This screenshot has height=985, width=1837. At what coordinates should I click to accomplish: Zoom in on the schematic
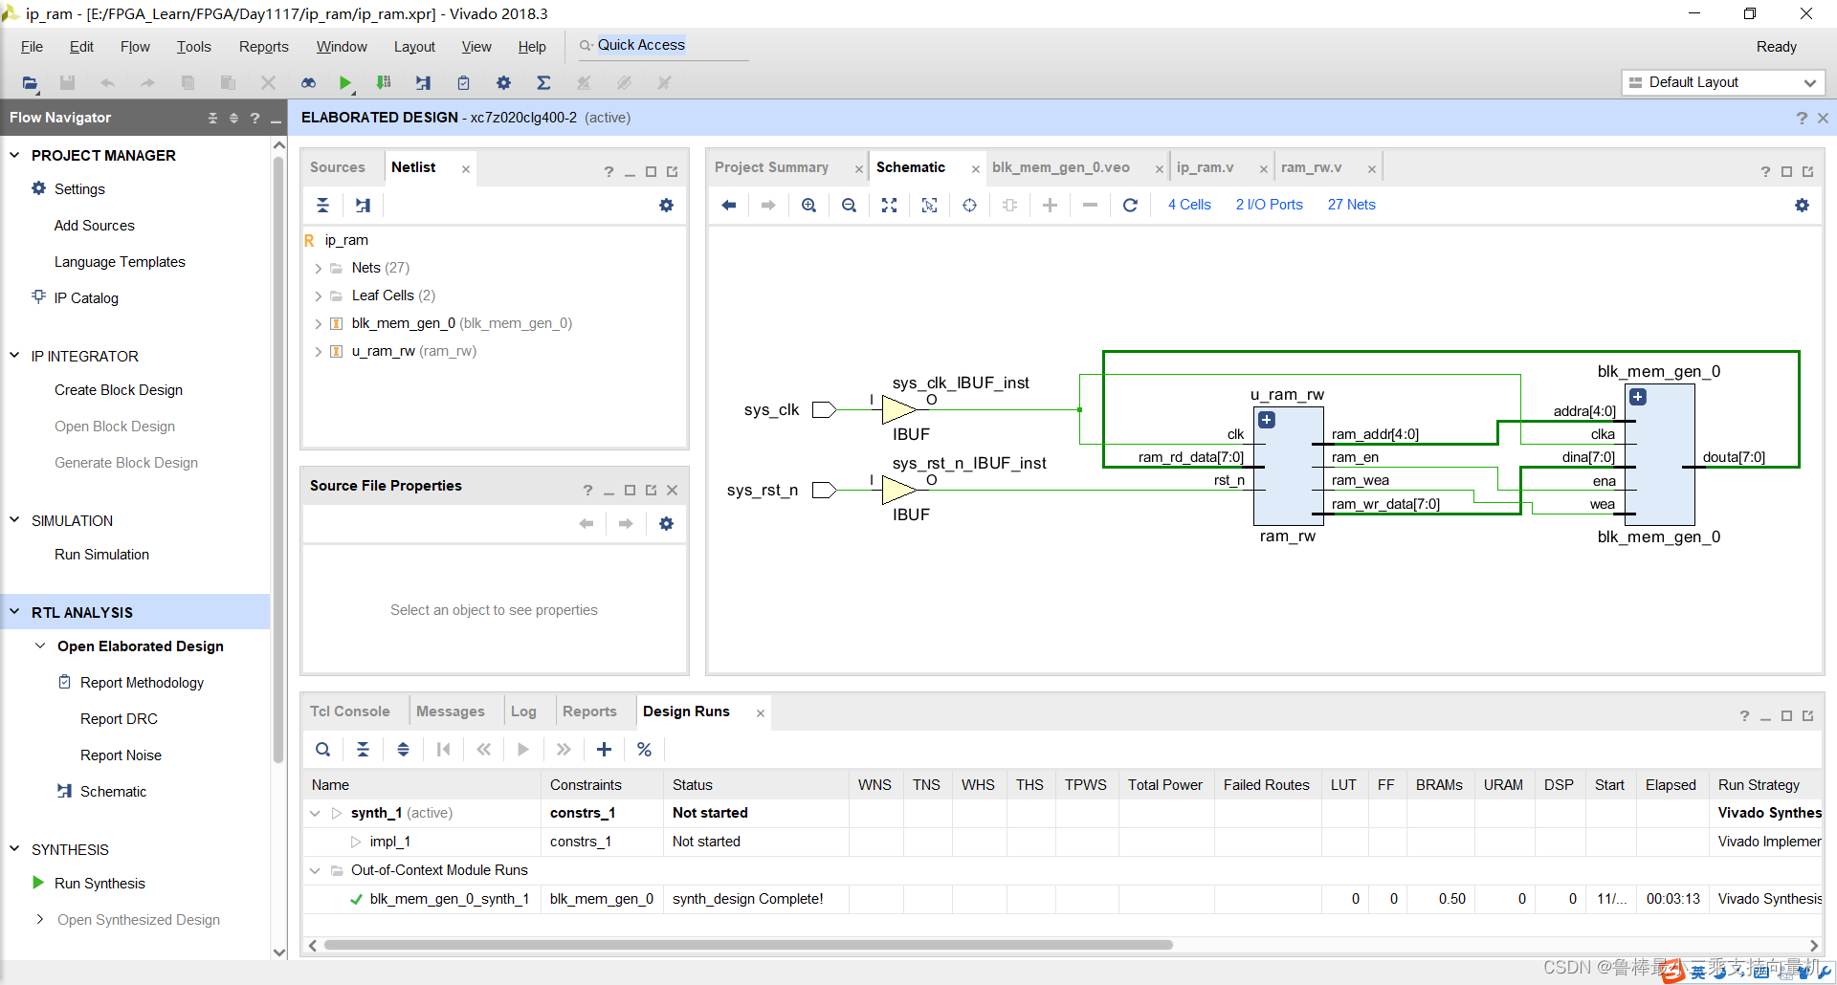809,205
